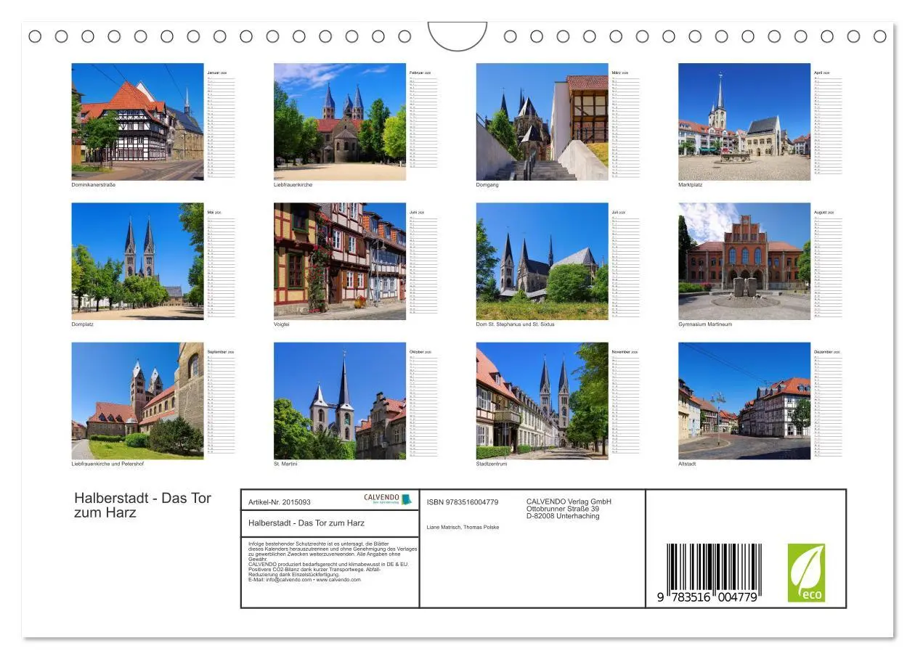This screenshot has height=659, width=915.
Task: Open the Liebfrauenkirche und Petershof September photo
Action: pos(137,401)
